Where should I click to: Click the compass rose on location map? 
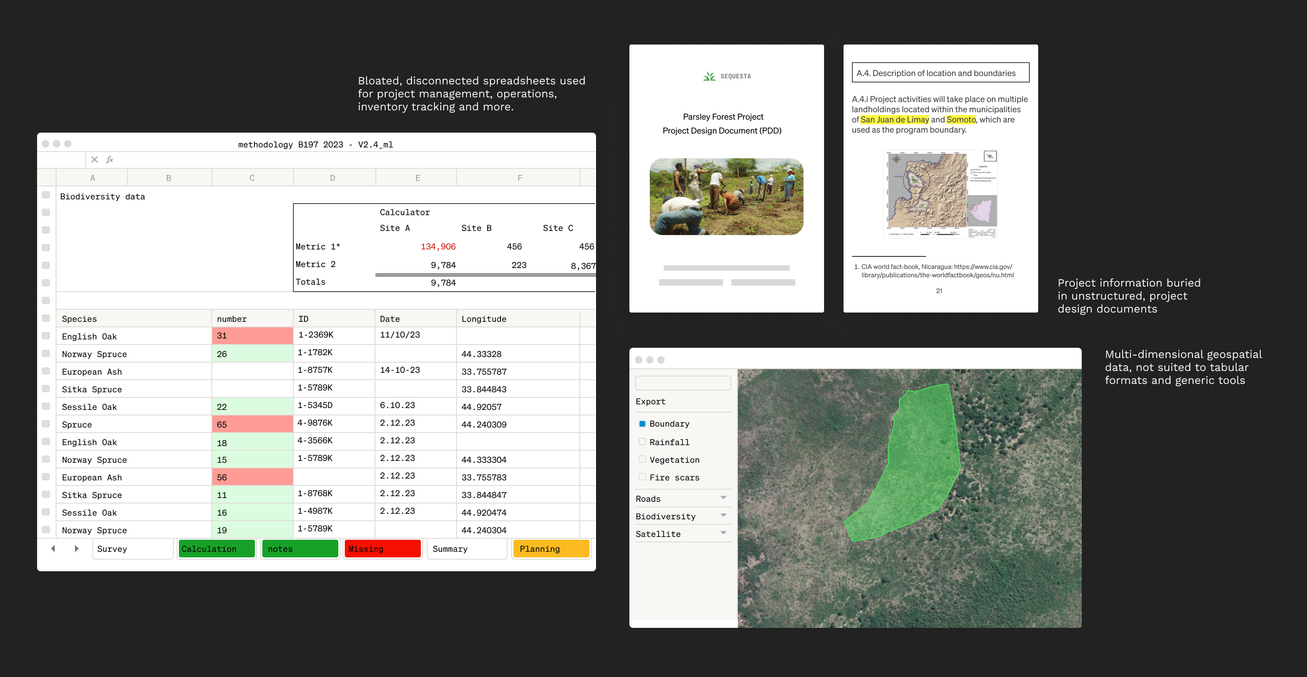(896, 159)
